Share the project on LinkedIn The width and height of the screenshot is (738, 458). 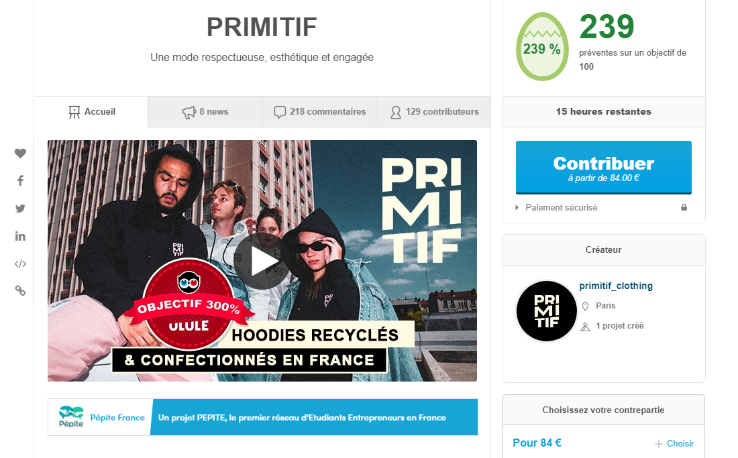19,236
